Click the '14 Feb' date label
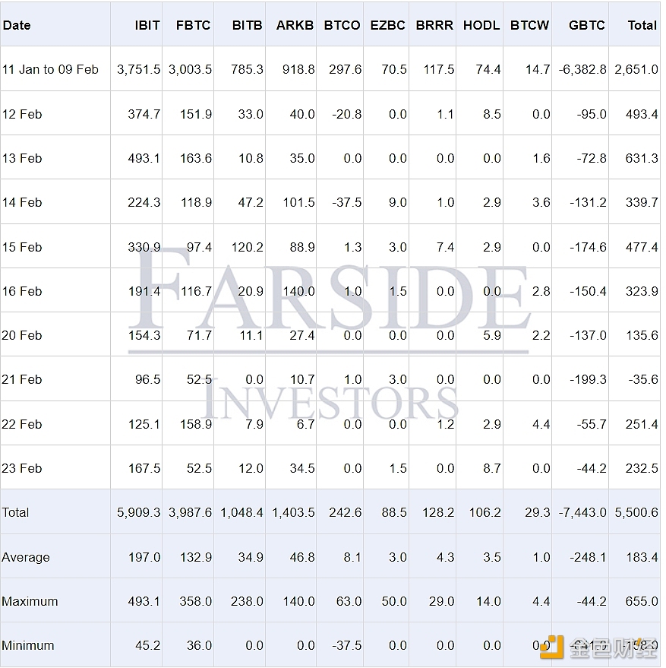Image resolution: width=666 pixels, height=668 pixels. 22,202
